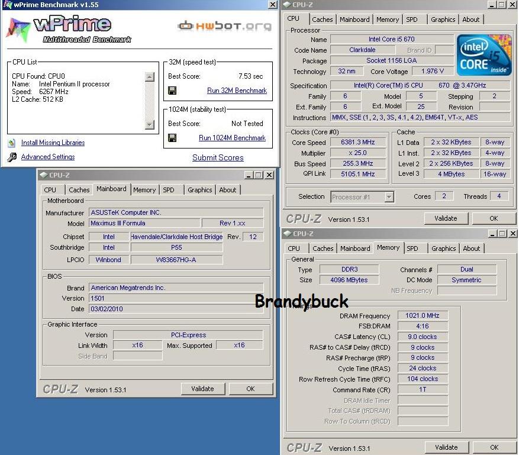
Task: Select About tab in CPU-Z Mainboard window
Action: point(228,190)
